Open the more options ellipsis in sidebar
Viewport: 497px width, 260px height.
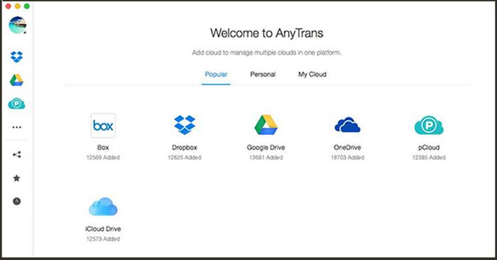click(16, 127)
